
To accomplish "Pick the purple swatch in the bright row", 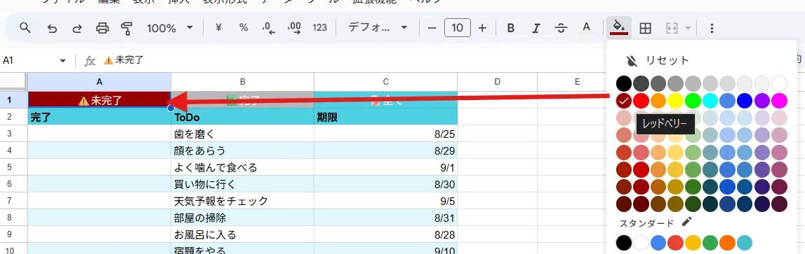I will [762, 101].
